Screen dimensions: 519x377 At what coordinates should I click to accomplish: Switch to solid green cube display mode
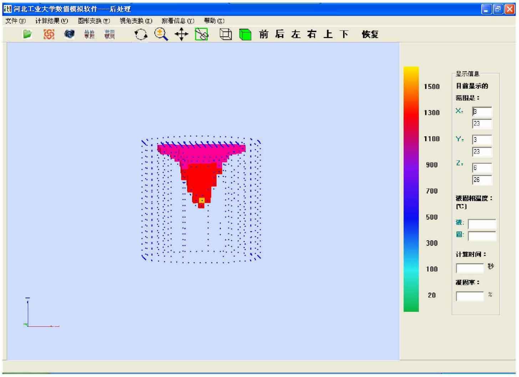pos(246,34)
